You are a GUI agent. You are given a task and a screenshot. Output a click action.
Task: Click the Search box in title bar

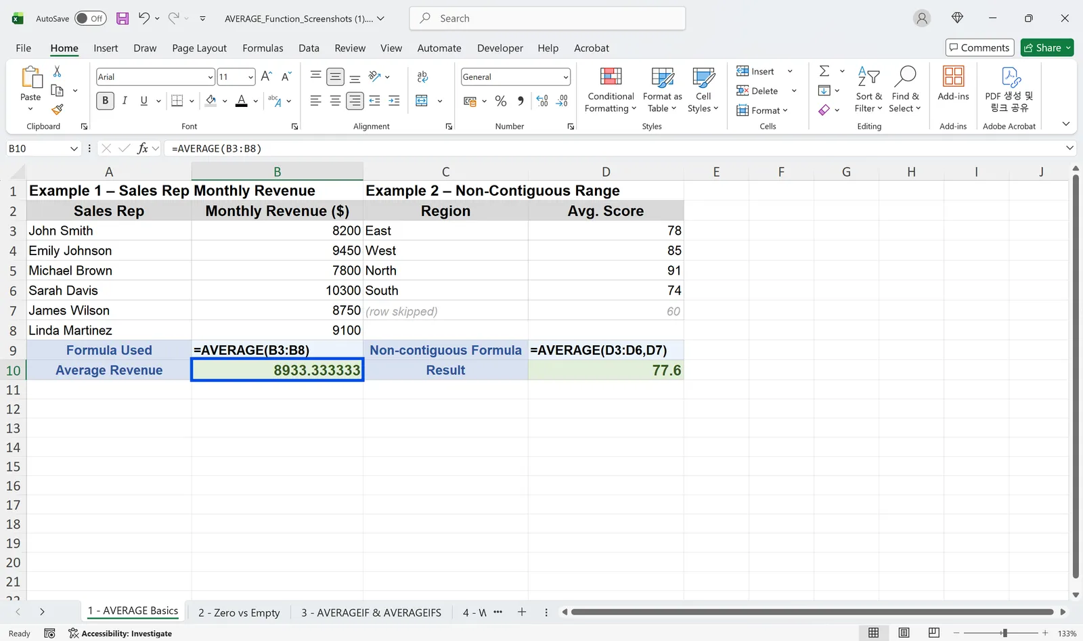click(x=547, y=18)
